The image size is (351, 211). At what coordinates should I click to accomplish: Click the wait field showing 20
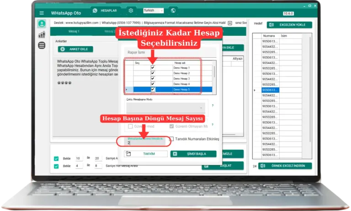click(x=98, y=158)
